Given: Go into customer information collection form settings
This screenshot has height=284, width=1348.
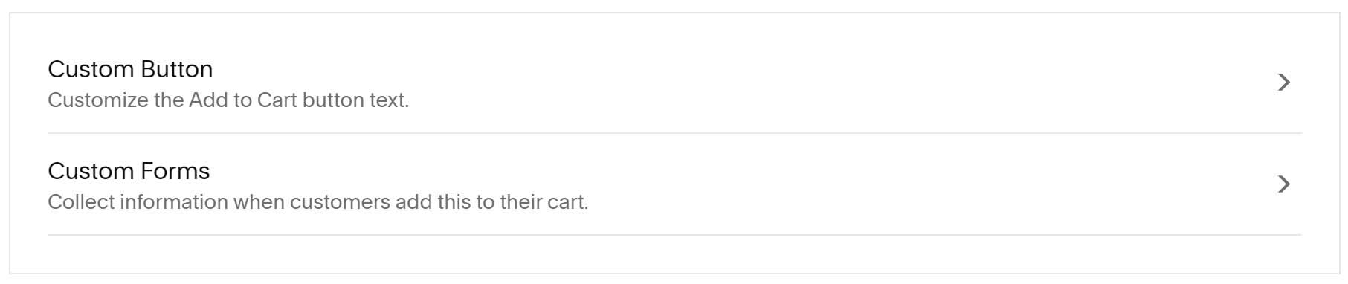Looking at the screenshot, I should coord(674,184).
